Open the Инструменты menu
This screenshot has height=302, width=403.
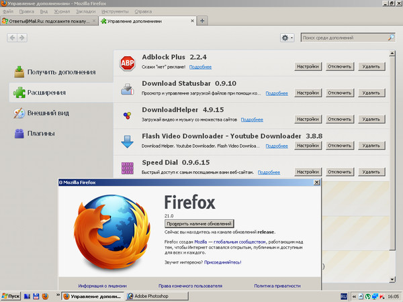click(x=115, y=11)
